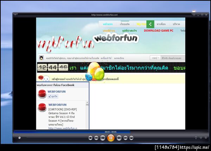Maximize the media player window
211x151 pixels.
[x=202, y=15]
